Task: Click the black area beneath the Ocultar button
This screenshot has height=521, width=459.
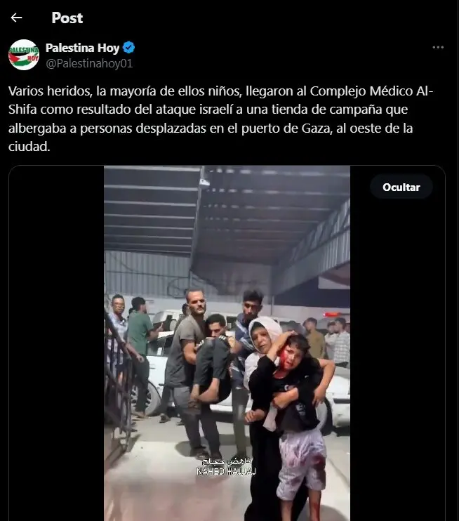Action: click(x=397, y=360)
